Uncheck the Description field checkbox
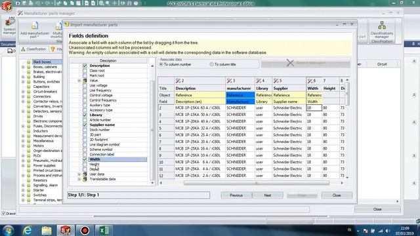This screenshot has height=236, width=420. (x=85, y=66)
